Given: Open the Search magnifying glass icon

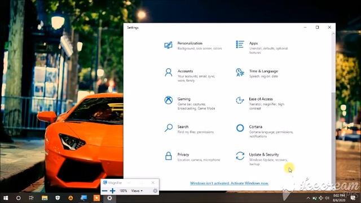Looking at the screenshot, I should pyautogui.click(x=169, y=128).
